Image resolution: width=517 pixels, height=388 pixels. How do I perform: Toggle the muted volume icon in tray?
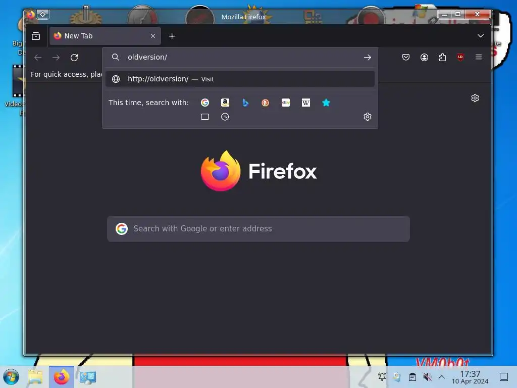point(427,377)
